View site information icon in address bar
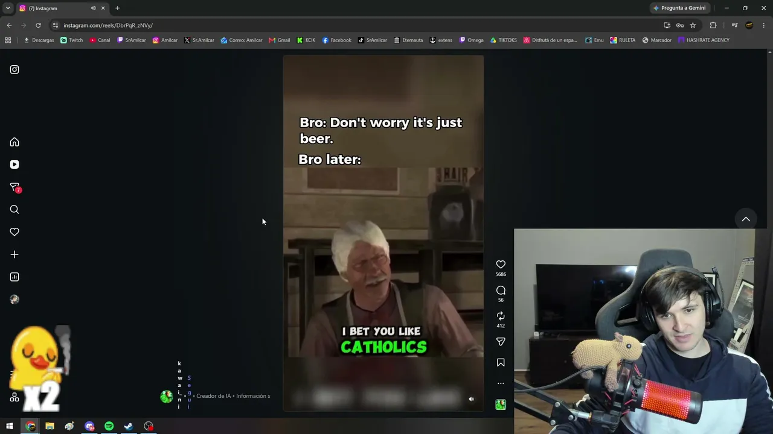773x434 pixels. tap(56, 25)
